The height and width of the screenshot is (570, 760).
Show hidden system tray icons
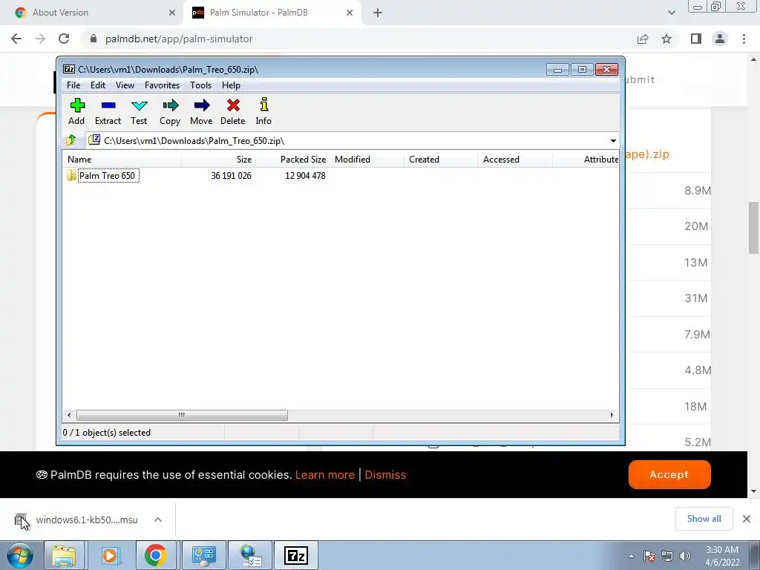tap(631, 556)
